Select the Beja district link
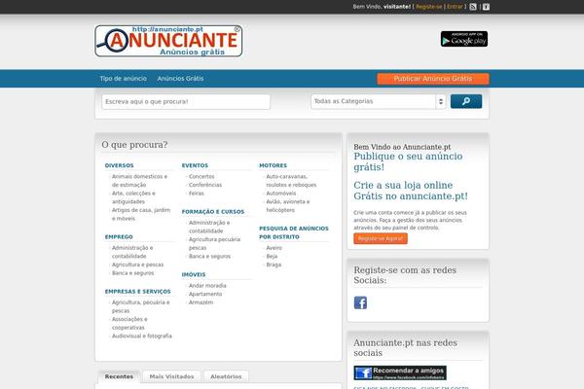The image size is (584, 389). pyautogui.click(x=272, y=257)
